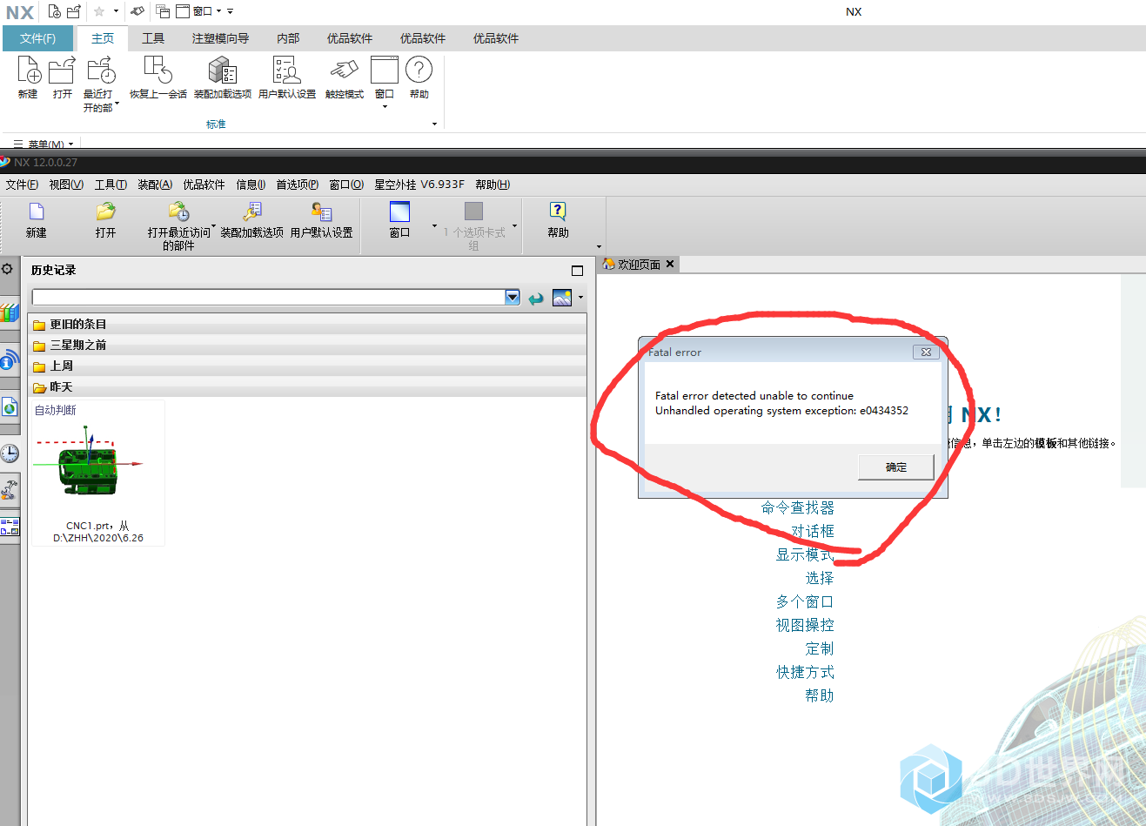Expand 三星期之前 folder group
Screen dimensions: 1146x826
point(308,345)
